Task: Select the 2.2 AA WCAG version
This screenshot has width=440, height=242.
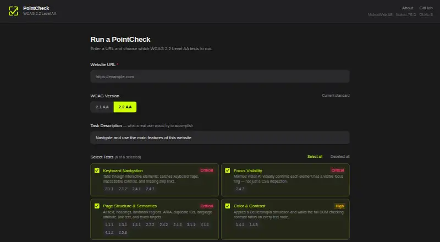Action: click(x=125, y=107)
